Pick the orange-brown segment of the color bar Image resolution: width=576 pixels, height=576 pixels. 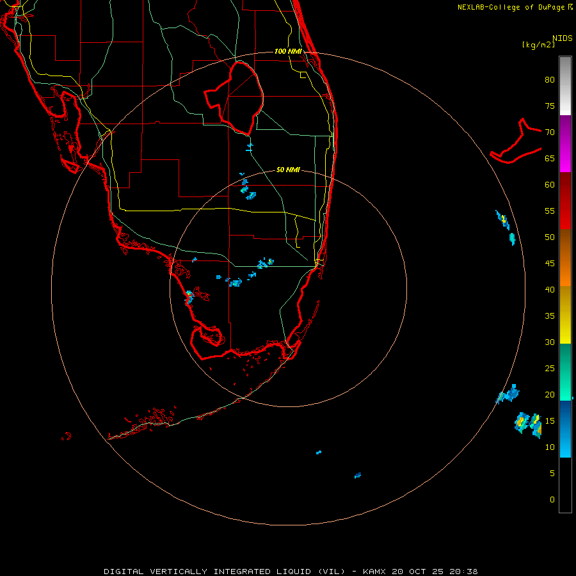pyautogui.click(x=565, y=257)
